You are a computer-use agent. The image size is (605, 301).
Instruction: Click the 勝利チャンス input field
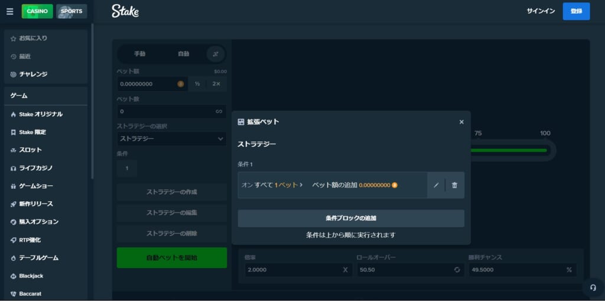[522, 270]
